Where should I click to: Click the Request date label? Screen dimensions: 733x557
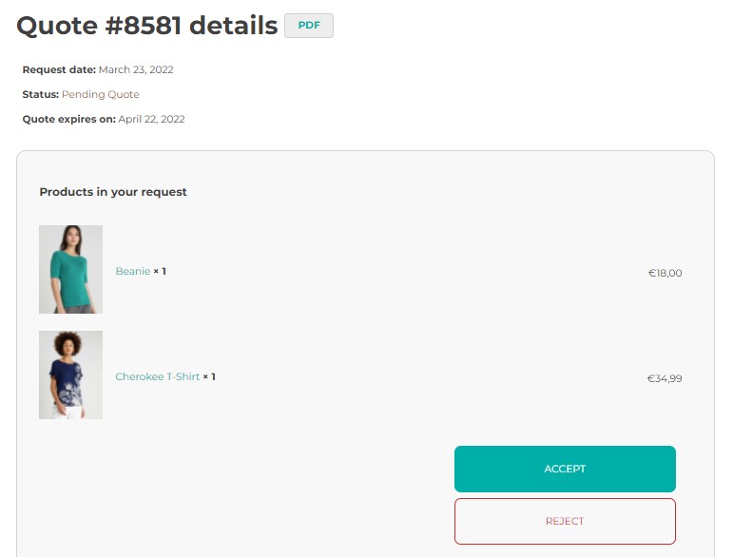(59, 69)
